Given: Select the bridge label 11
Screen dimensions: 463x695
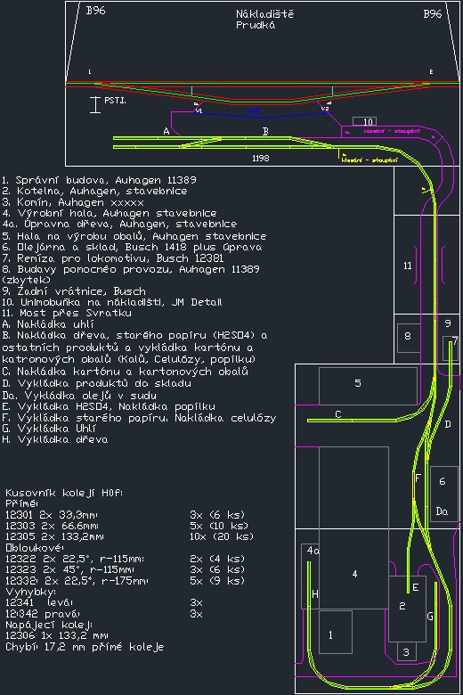Looking at the screenshot, I should (x=408, y=266).
